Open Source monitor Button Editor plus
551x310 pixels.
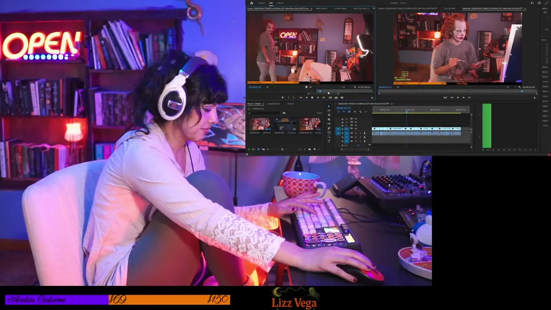click(x=372, y=98)
